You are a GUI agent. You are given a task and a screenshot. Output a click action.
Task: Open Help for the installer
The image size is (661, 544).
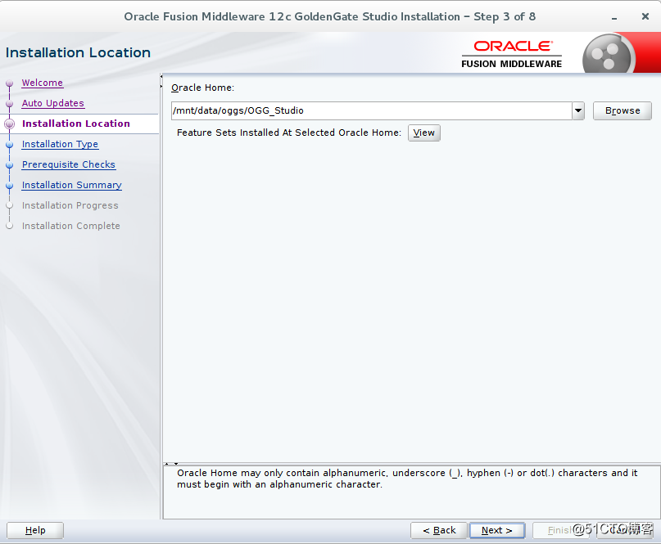tap(35, 530)
